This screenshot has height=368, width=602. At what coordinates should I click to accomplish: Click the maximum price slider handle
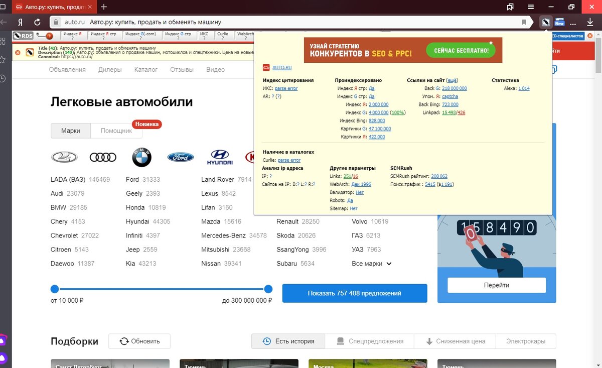click(x=268, y=289)
